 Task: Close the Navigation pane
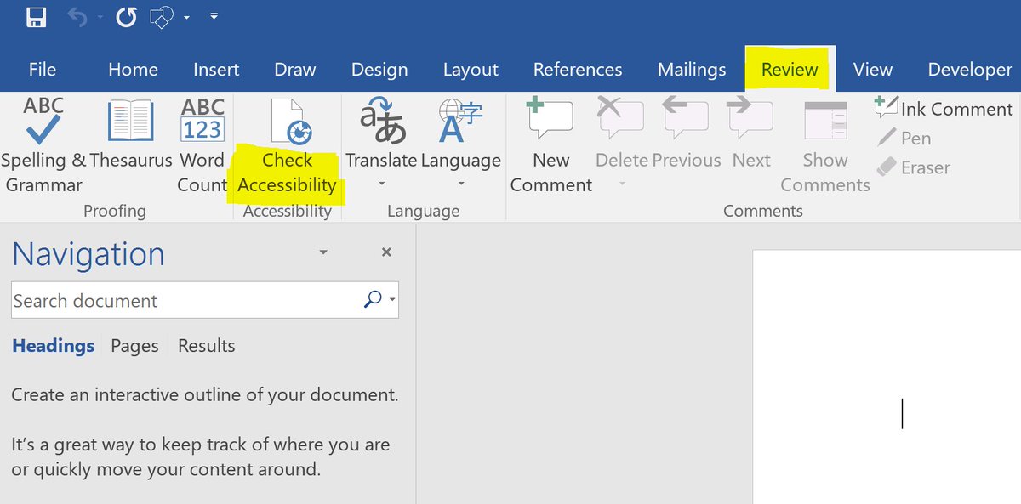coord(386,252)
